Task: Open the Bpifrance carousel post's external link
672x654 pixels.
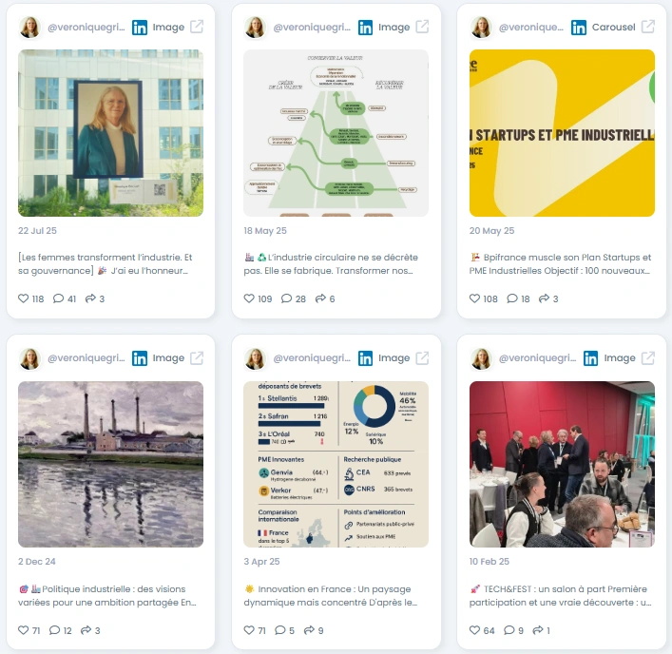Action: (647, 27)
